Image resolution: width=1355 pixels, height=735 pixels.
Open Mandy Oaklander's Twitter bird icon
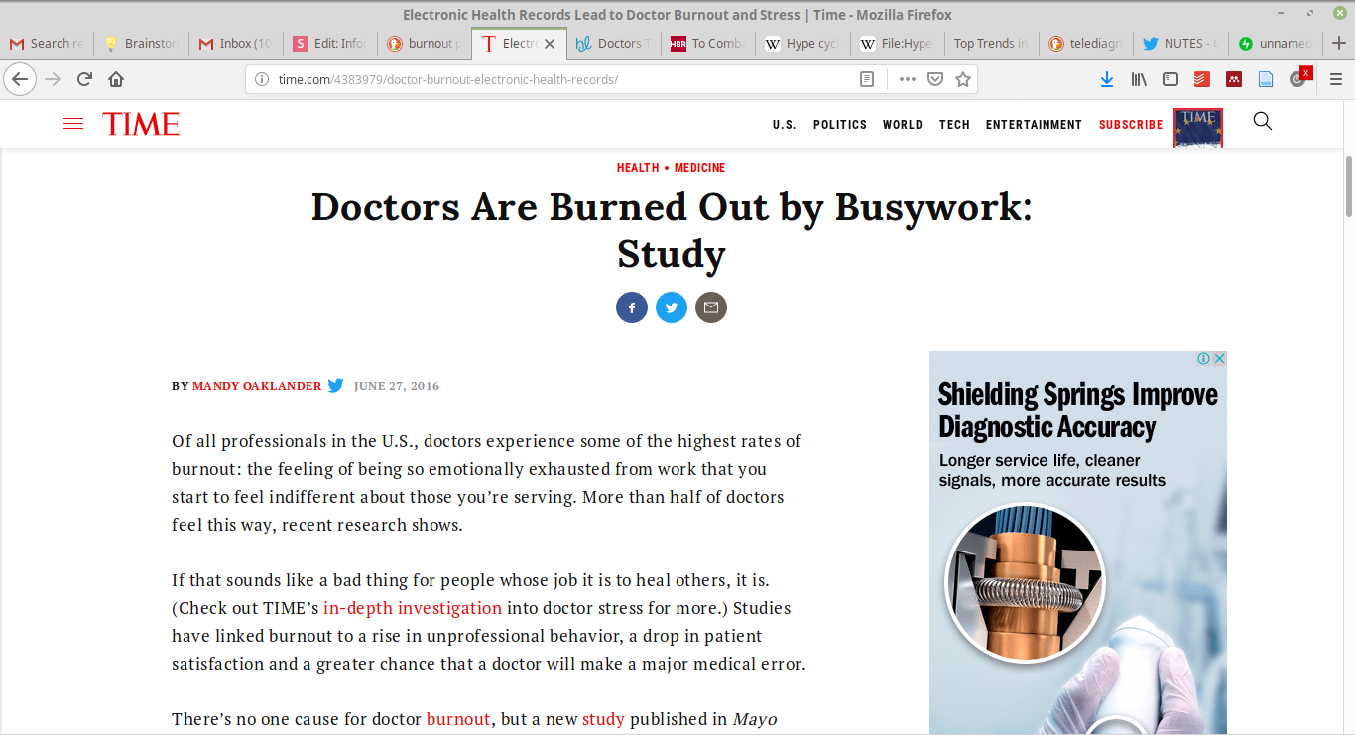335,385
